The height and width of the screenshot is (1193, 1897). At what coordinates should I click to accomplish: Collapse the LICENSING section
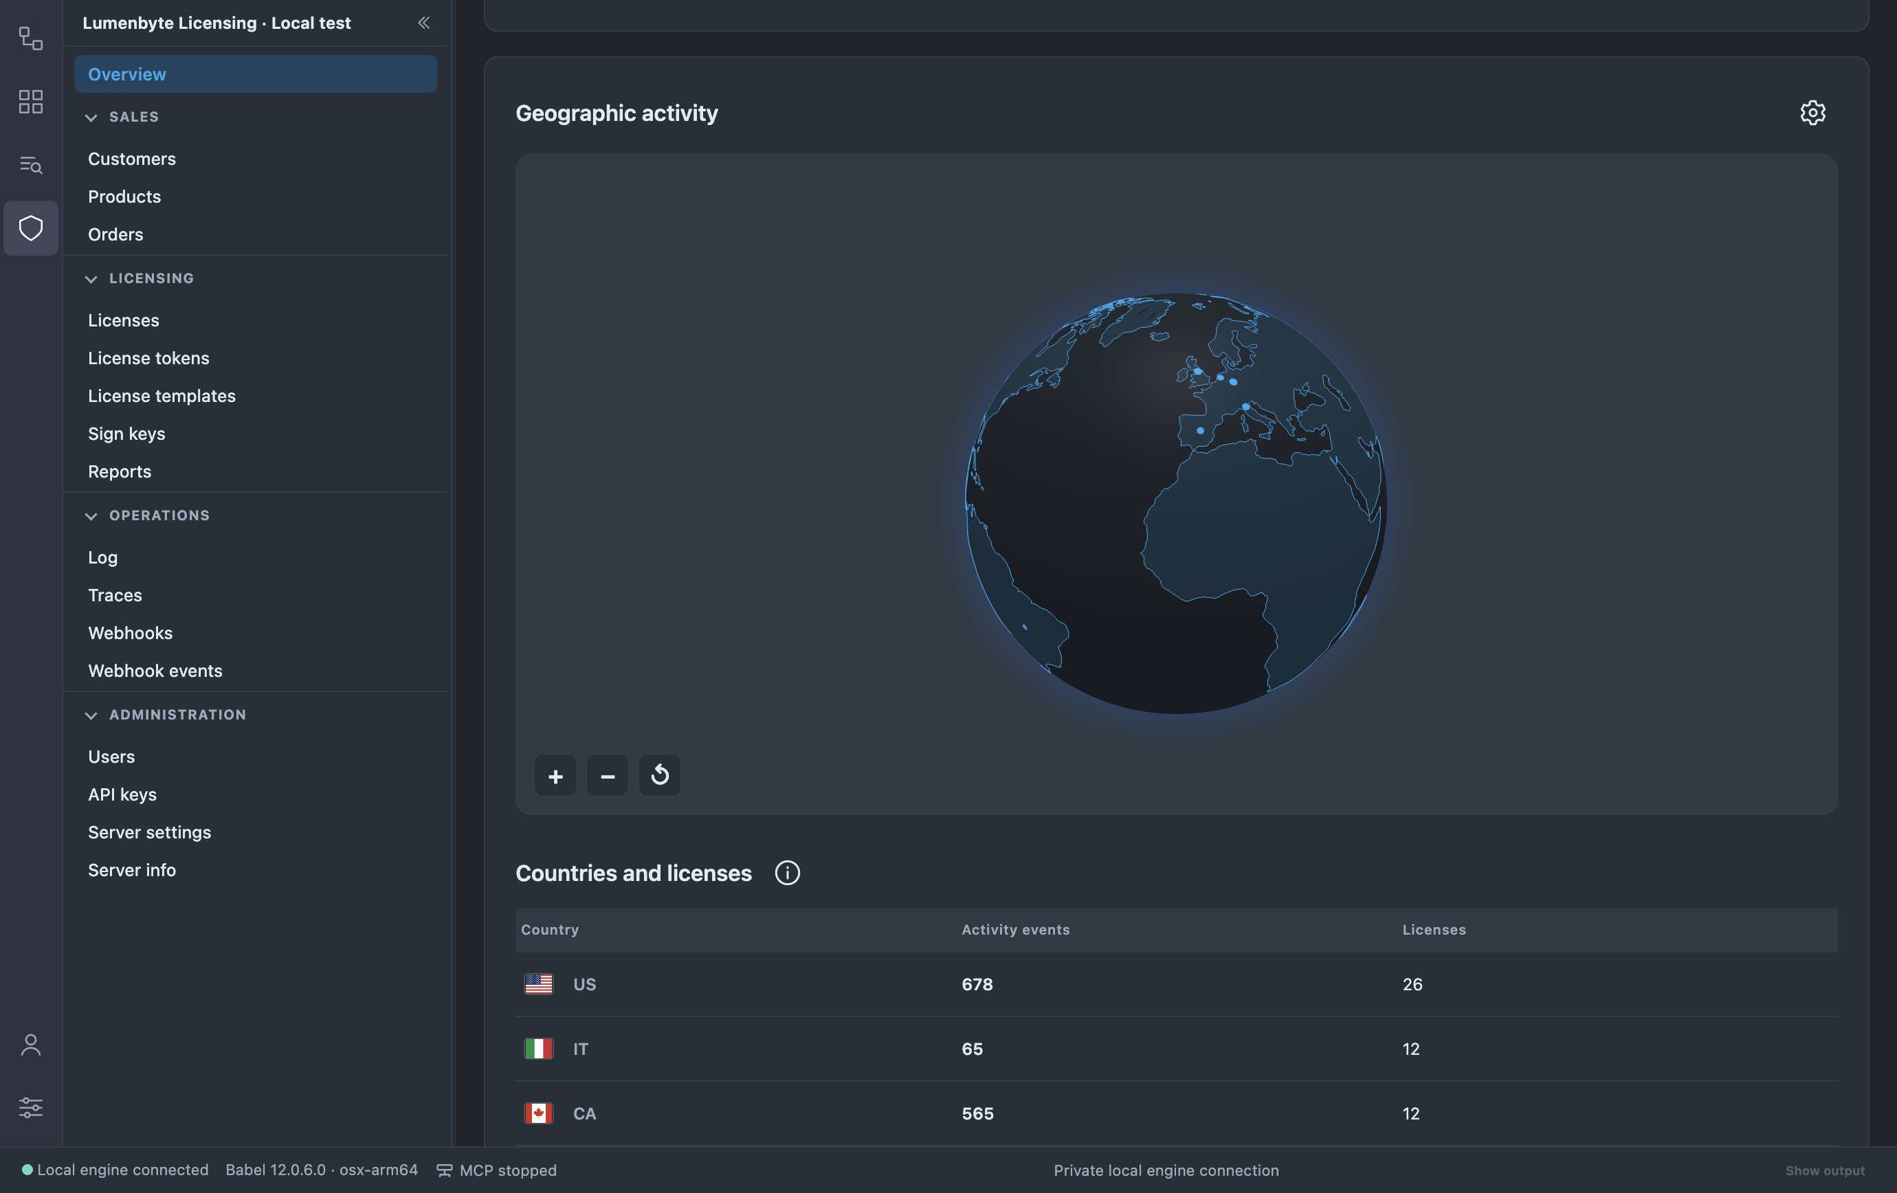tap(91, 279)
